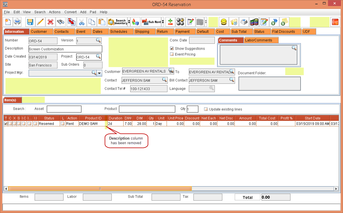This screenshot has height=213, width=343.
Task: Click the grayed calendar check icon
Action: tap(200, 22)
